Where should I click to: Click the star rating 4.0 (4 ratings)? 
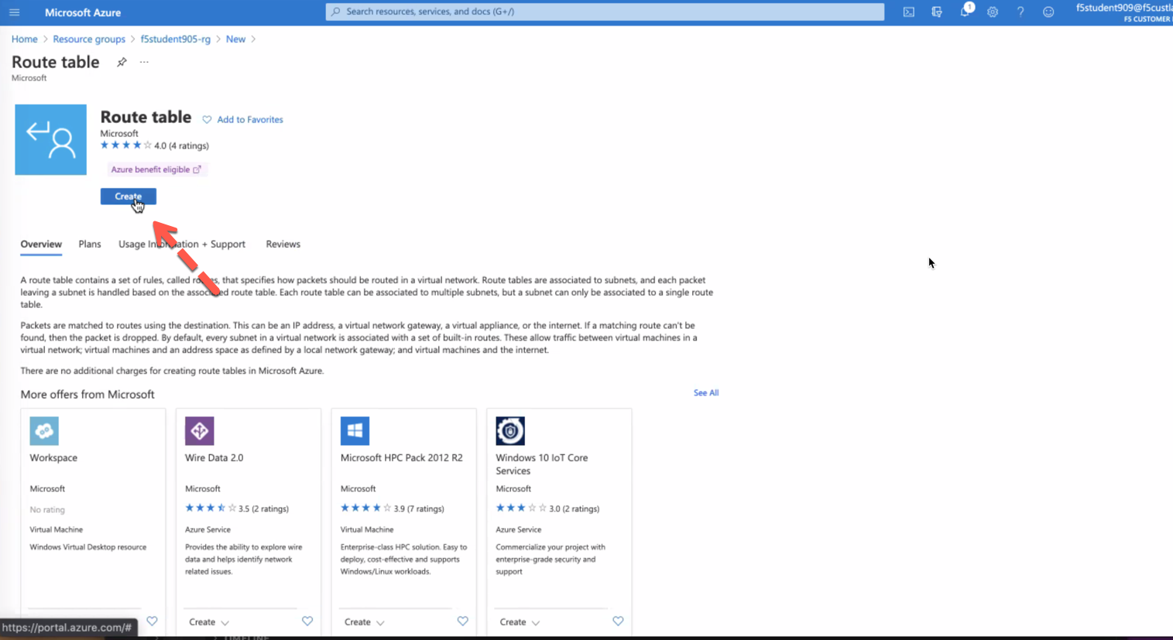(154, 145)
